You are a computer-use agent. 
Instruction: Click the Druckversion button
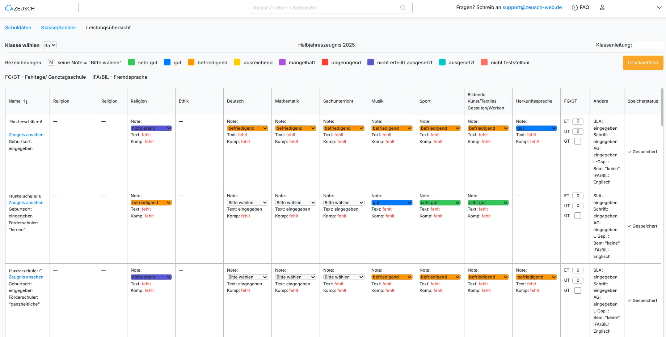pos(643,63)
